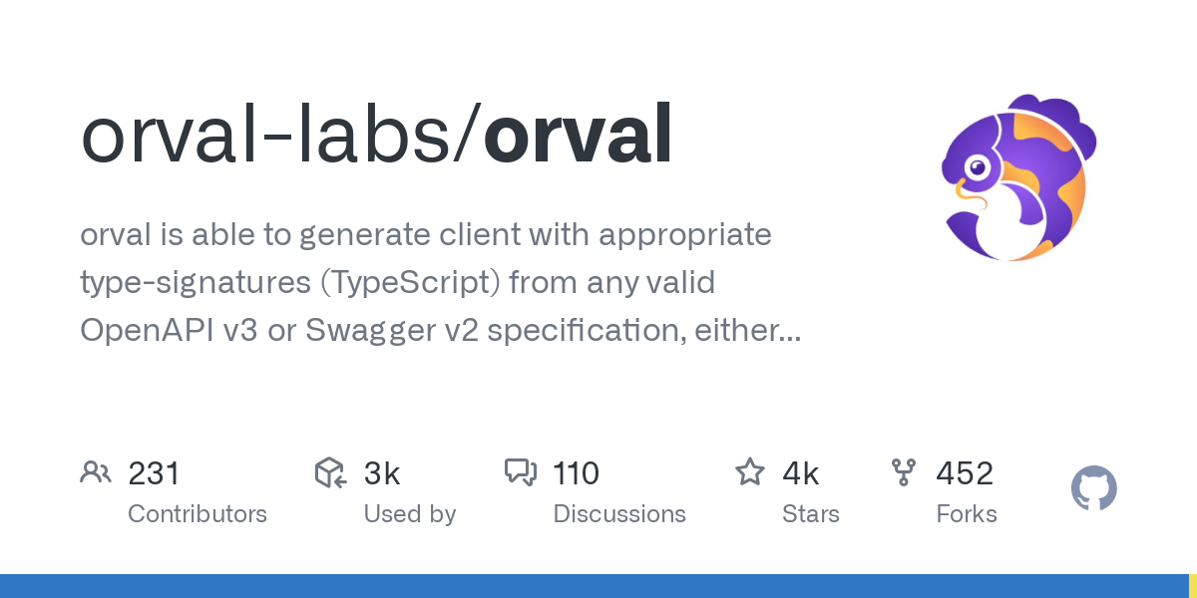
Task: Select the Stars label
Action: click(811, 514)
